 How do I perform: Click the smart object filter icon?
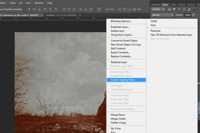189,9
